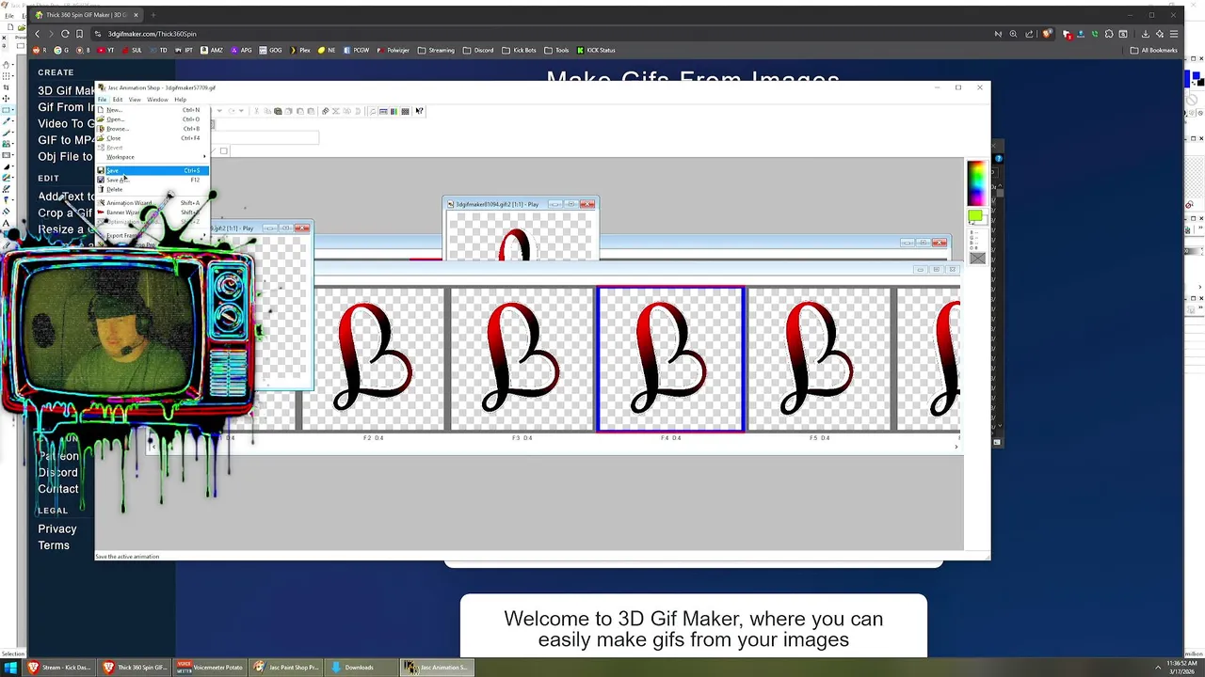The height and width of the screenshot is (677, 1205).
Task: Switch to Stream - Kick Dashboard taskbar item
Action: coord(59,668)
